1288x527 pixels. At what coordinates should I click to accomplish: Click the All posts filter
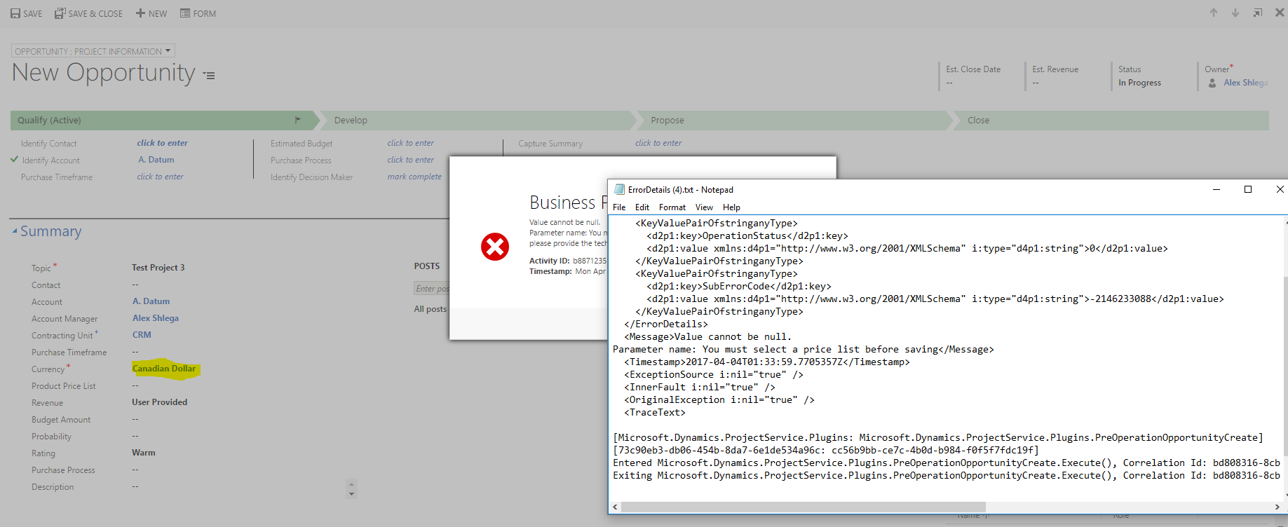click(430, 309)
